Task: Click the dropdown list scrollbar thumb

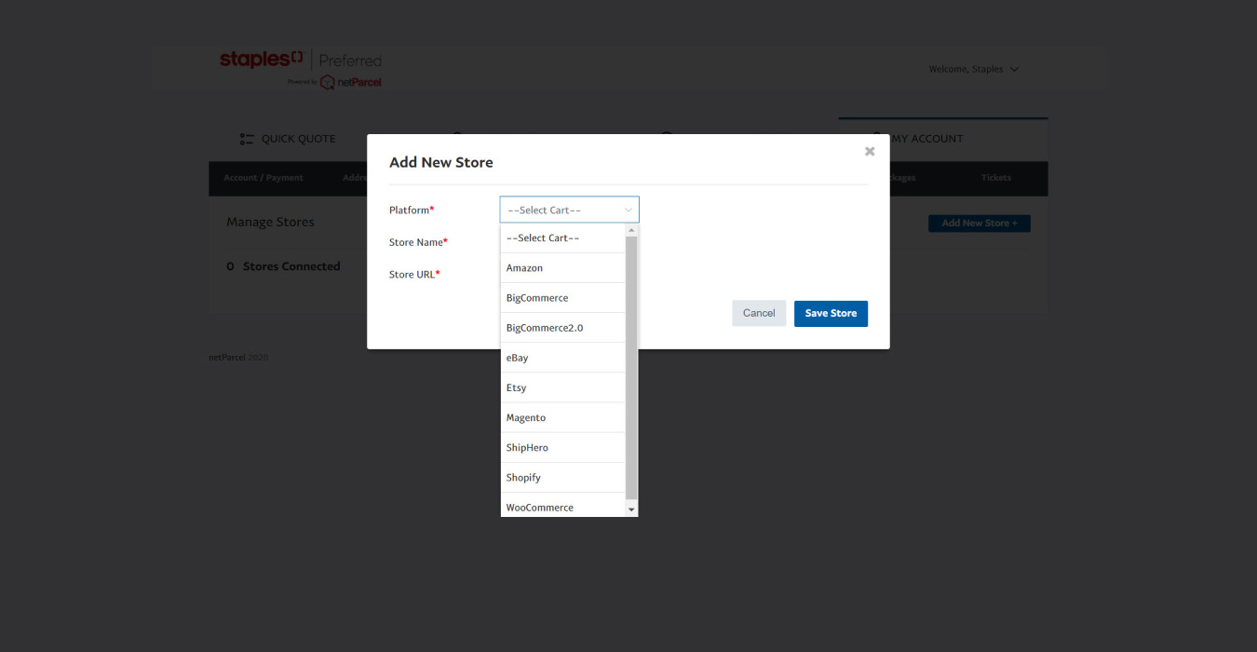Action: point(631,368)
